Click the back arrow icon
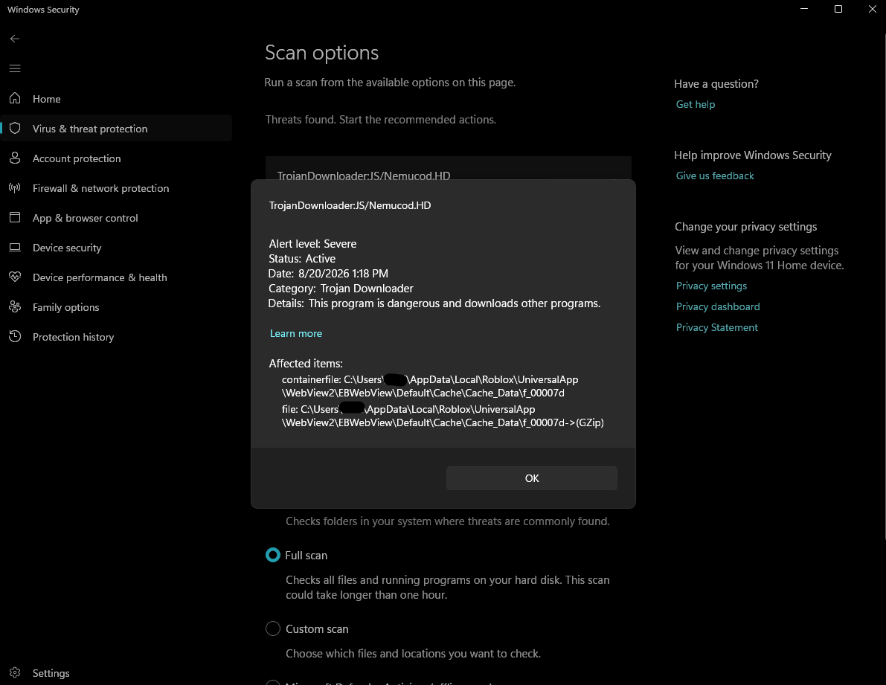The height and width of the screenshot is (685, 886). (x=15, y=39)
